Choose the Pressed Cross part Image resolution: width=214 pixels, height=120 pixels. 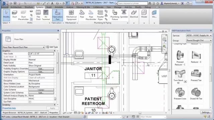(x=180, y=93)
